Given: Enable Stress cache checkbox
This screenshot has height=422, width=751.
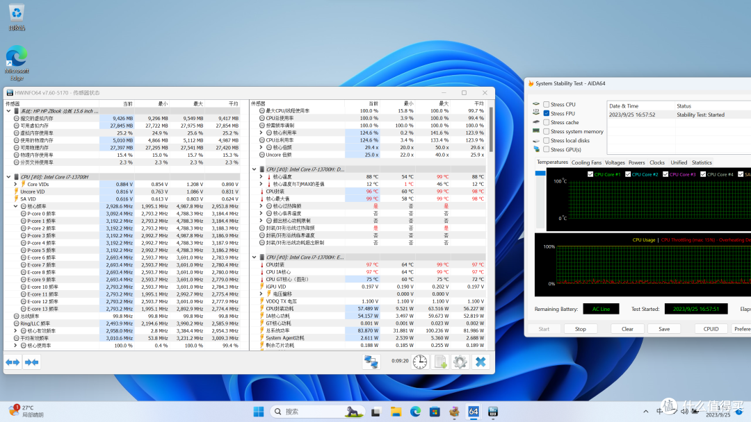Looking at the screenshot, I should (x=546, y=122).
